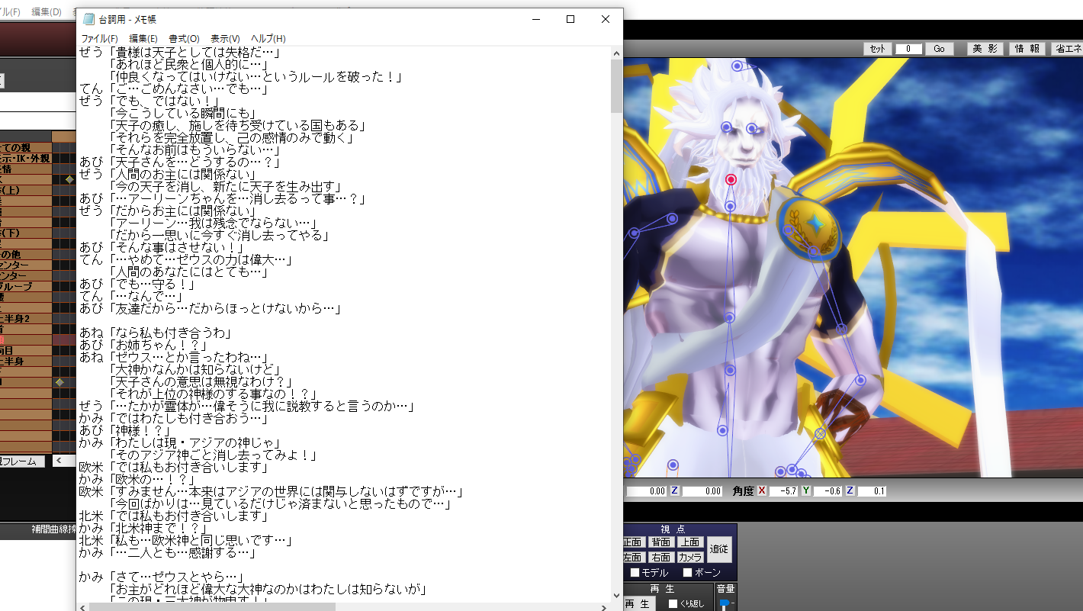Click the line 「わたしは現・アジアの神じゃ」
This screenshot has height=611, width=1083.
[194, 442]
